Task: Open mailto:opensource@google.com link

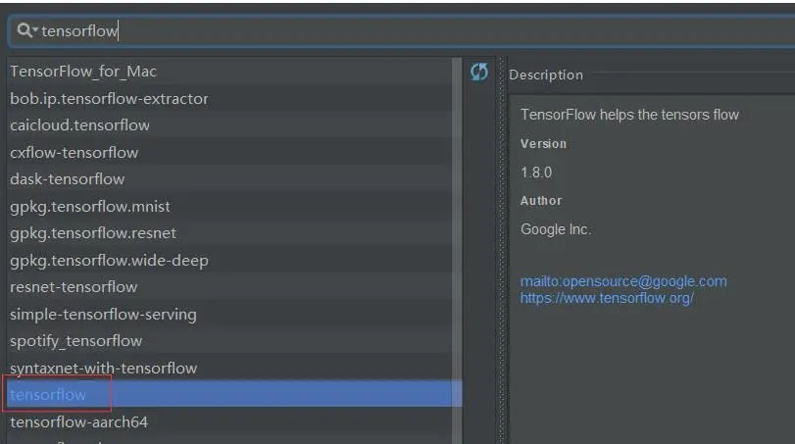Action: (x=623, y=281)
